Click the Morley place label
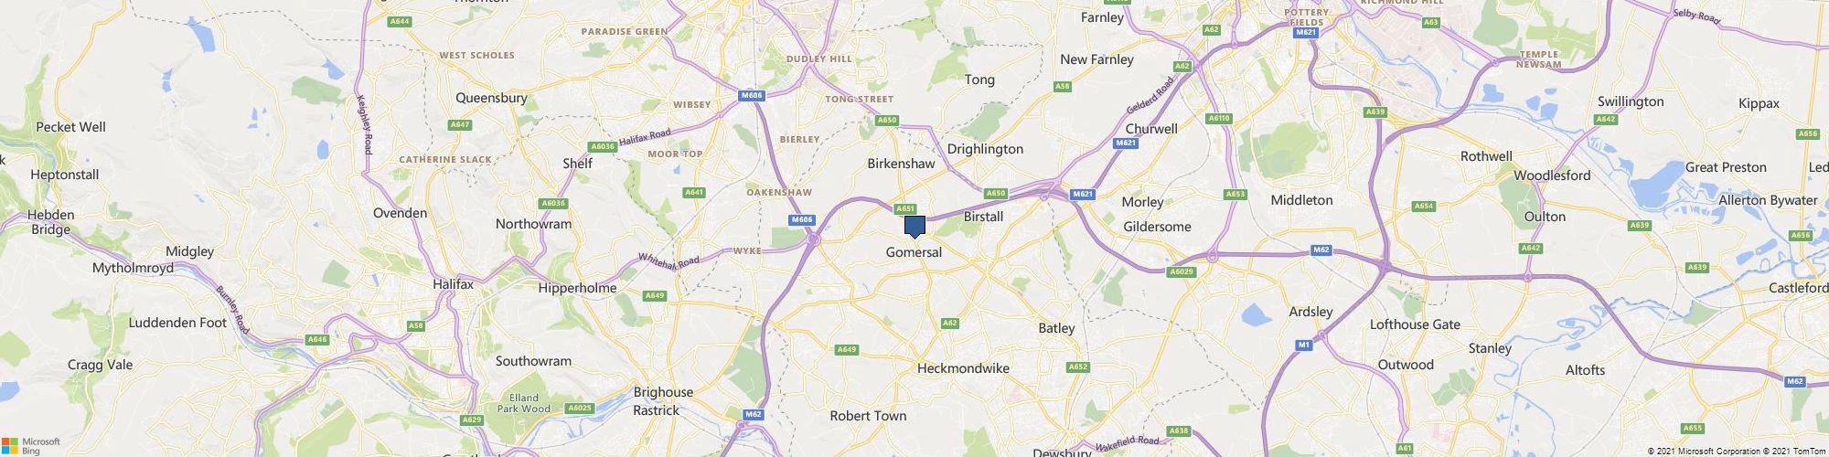This screenshot has height=457, width=1829. [1143, 202]
